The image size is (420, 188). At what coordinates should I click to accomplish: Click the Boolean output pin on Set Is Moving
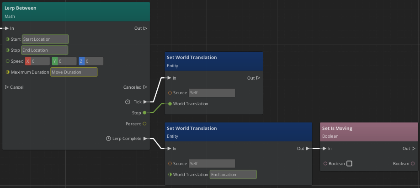(413, 163)
